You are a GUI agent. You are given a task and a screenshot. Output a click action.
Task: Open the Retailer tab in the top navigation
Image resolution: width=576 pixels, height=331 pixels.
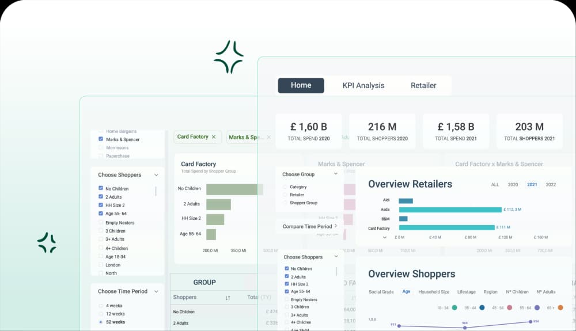coord(423,86)
